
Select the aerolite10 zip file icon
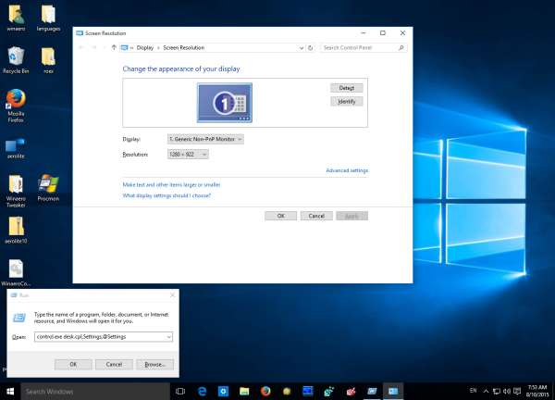tap(16, 231)
